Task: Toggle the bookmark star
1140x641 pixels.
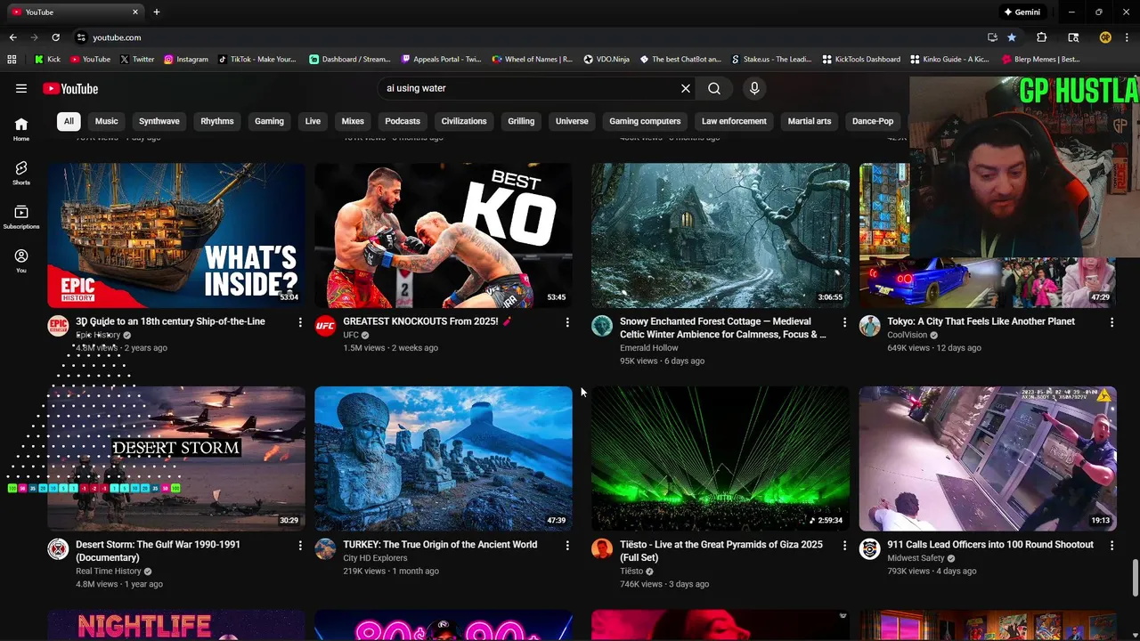Action: coord(1012,37)
